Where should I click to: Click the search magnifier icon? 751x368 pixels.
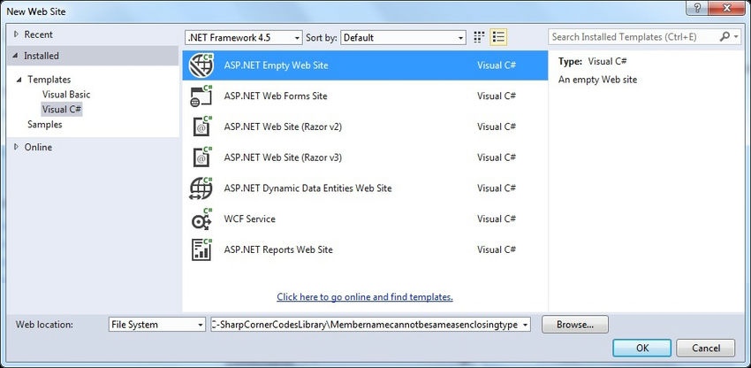click(724, 37)
